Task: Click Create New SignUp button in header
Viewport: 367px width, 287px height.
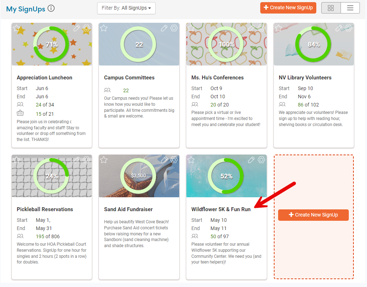Action: click(x=288, y=8)
